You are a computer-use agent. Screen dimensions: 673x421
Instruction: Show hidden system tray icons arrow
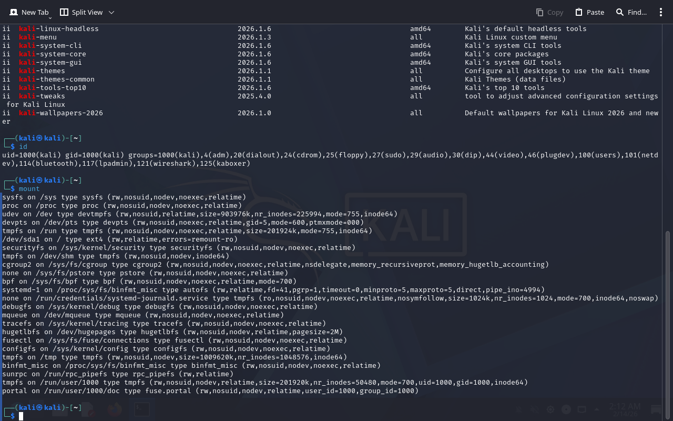pyautogui.click(x=597, y=409)
